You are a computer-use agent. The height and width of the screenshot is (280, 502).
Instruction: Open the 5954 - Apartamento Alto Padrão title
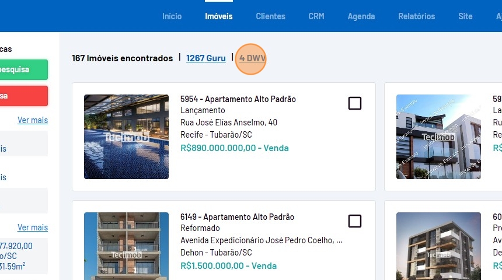point(238,99)
